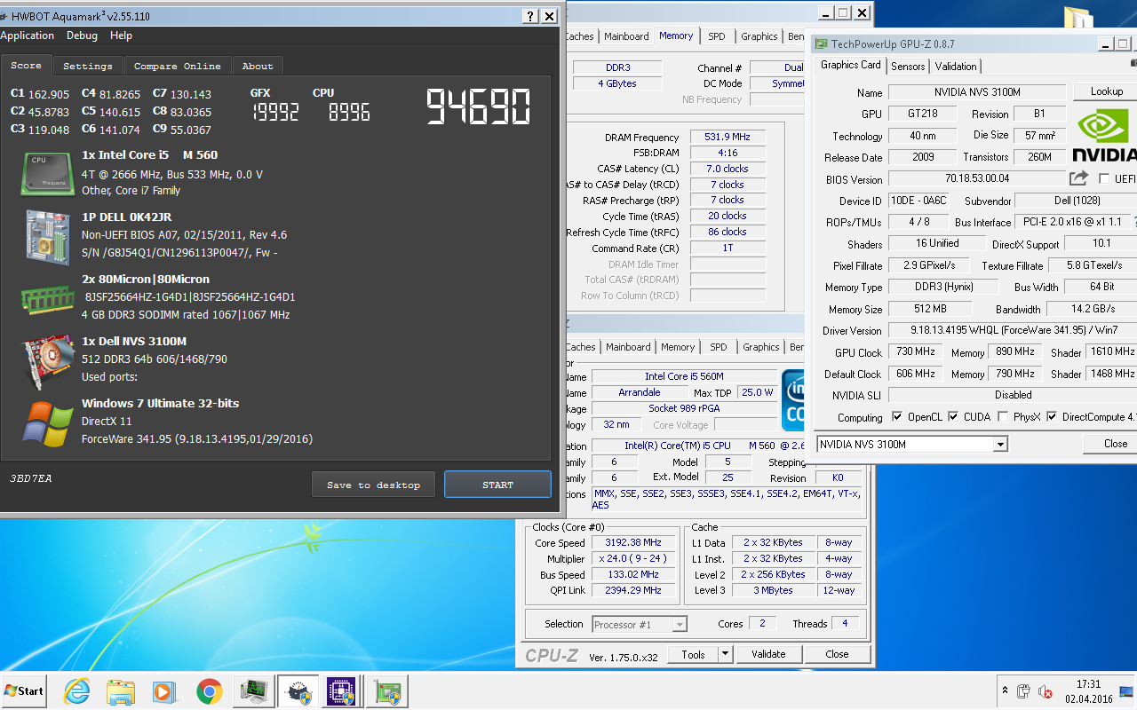Click the hash code 3BD7EA
The height and width of the screenshot is (710, 1137).
tap(31, 478)
